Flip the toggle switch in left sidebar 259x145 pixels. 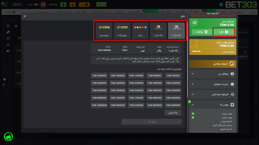8,51
